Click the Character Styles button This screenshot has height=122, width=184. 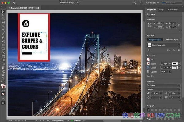click(172, 39)
